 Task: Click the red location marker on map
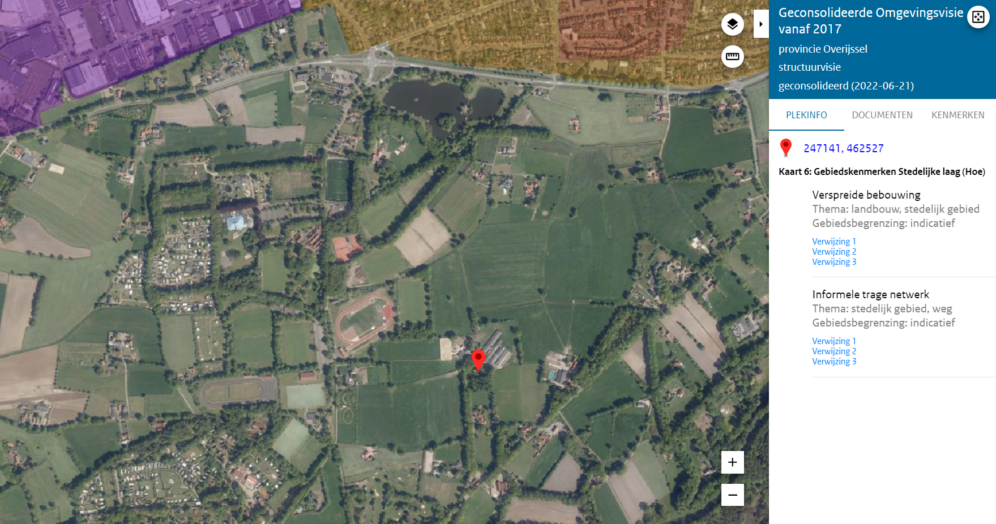(x=478, y=360)
